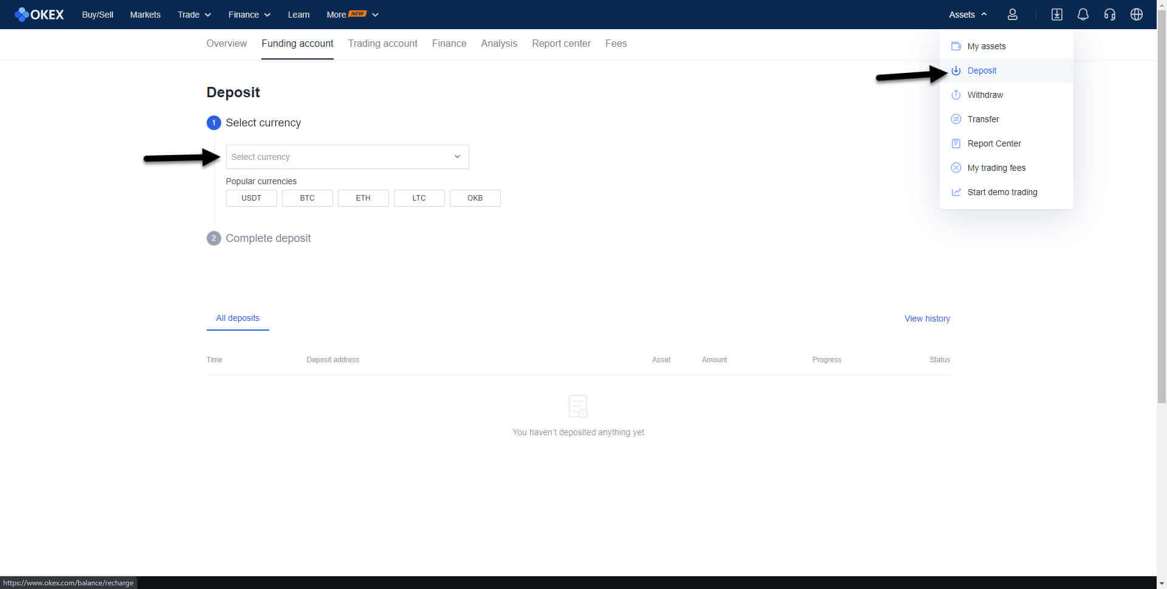
Task: Expand the Trade menu
Action: [194, 15]
